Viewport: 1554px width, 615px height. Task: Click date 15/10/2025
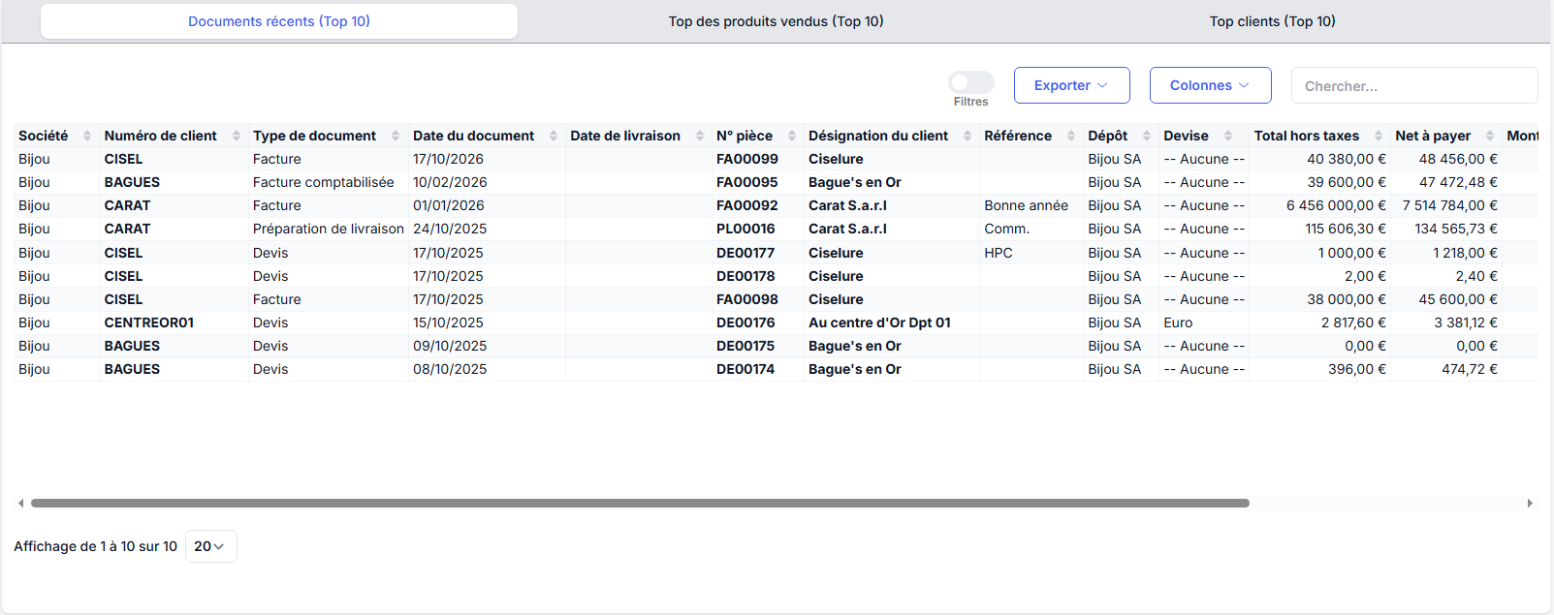click(448, 323)
